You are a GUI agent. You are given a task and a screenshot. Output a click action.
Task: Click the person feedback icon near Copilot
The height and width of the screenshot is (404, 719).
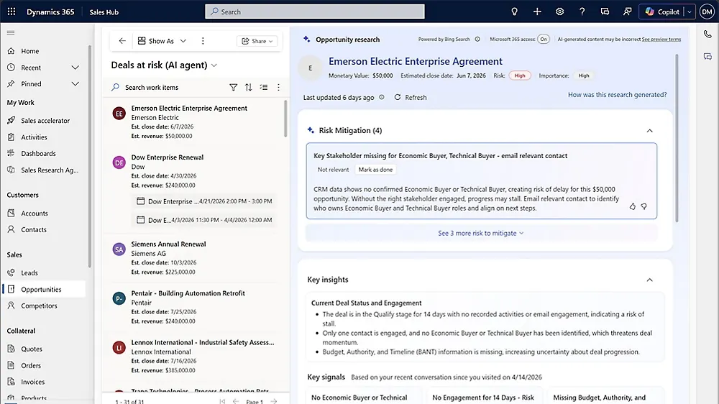[x=627, y=12]
